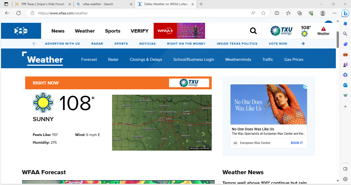Add page to favorites star icon

click(263, 13)
